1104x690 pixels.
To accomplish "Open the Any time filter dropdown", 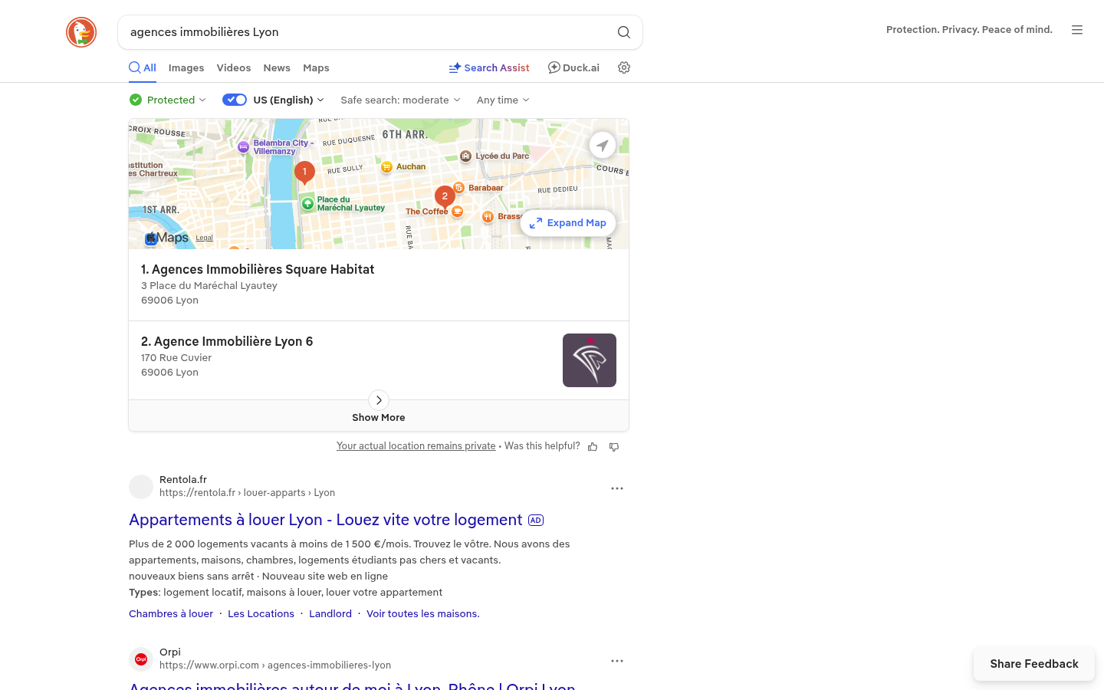I will coord(503,100).
